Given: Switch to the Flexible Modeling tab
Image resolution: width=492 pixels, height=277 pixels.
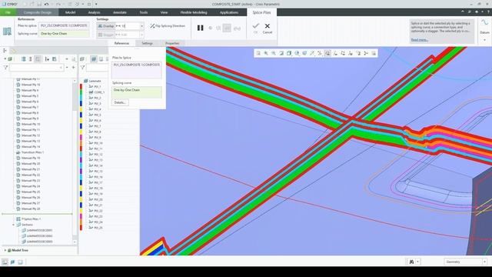Looking at the screenshot, I should 194,12.
